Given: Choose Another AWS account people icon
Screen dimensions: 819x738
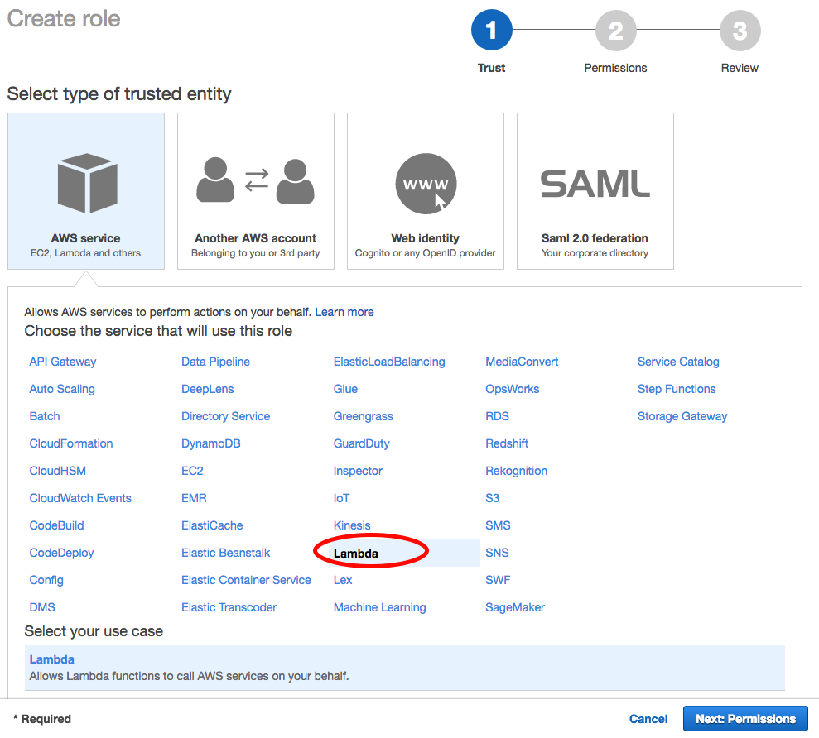Looking at the screenshot, I should (255, 180).
